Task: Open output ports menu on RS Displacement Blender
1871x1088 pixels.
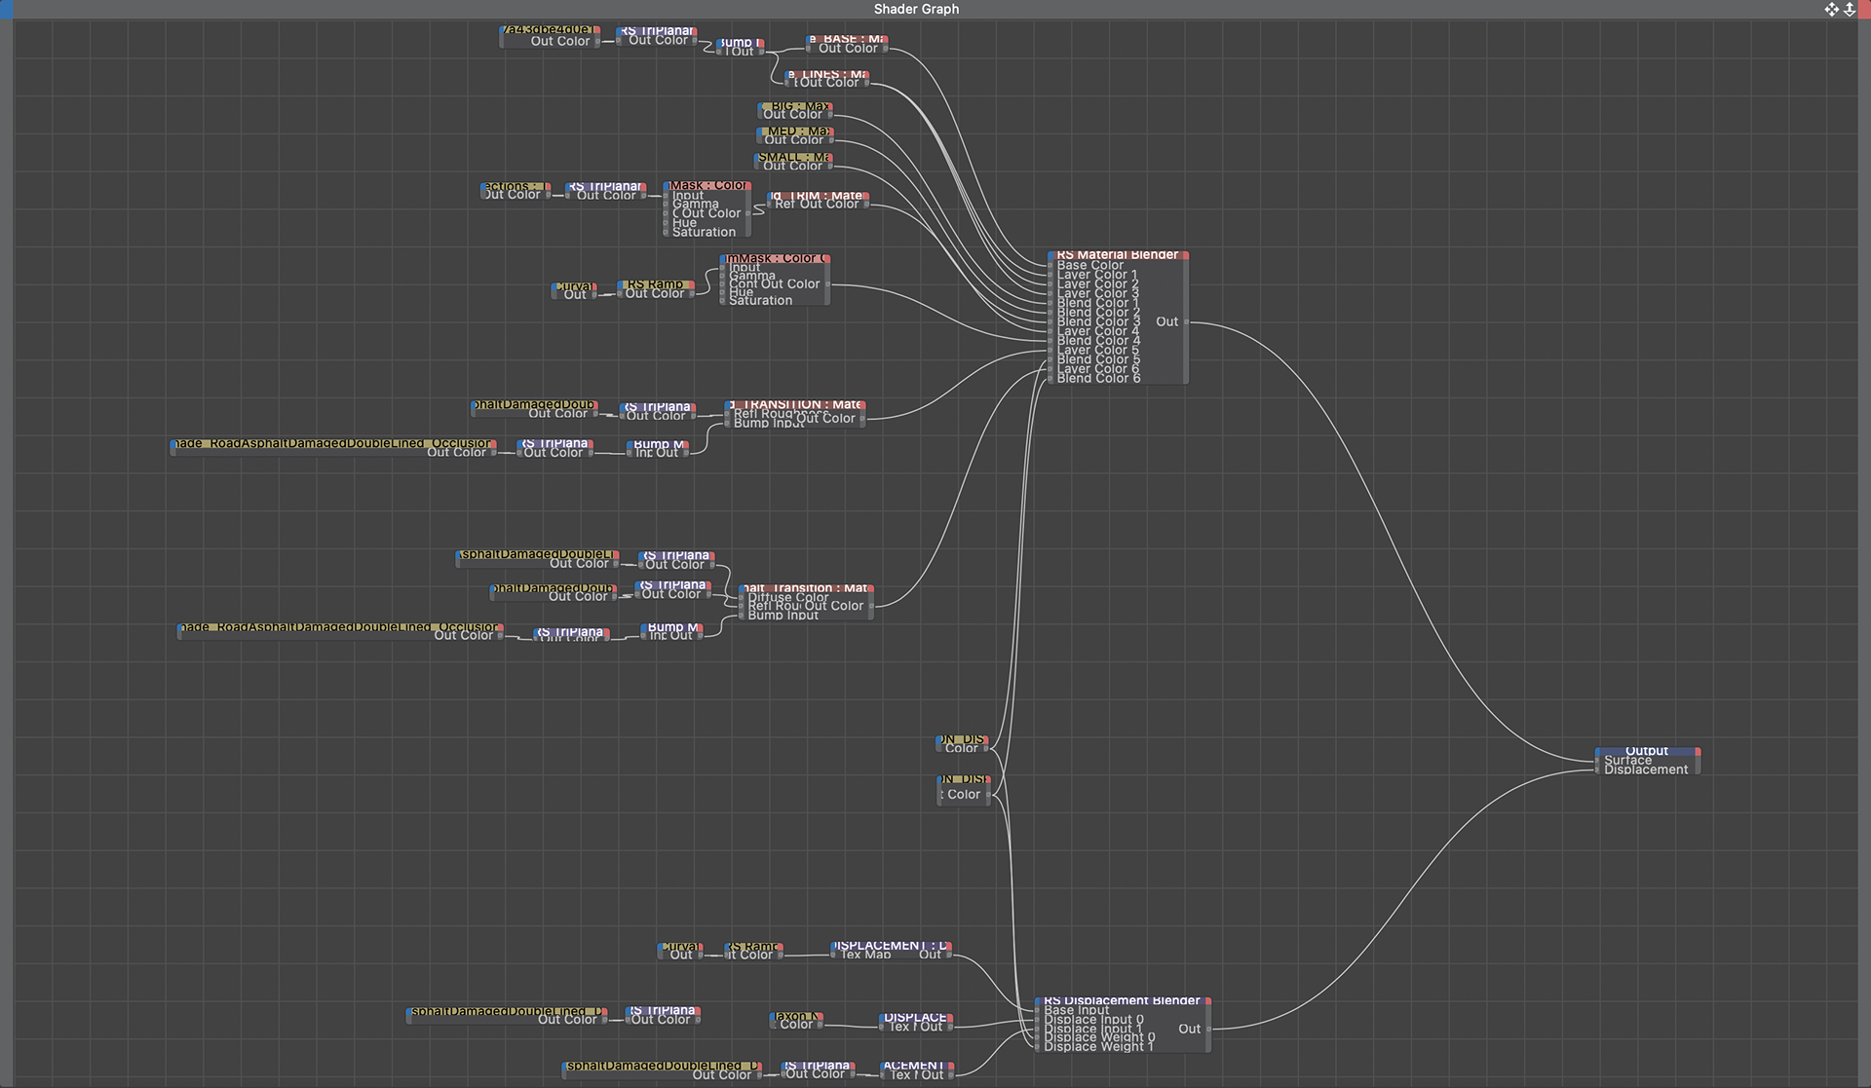Action: (1207, 1000)
